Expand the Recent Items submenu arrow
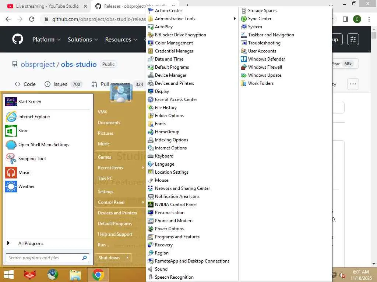Image resolution: width=377 pixels, height=282 pixels. pos(143,167)
